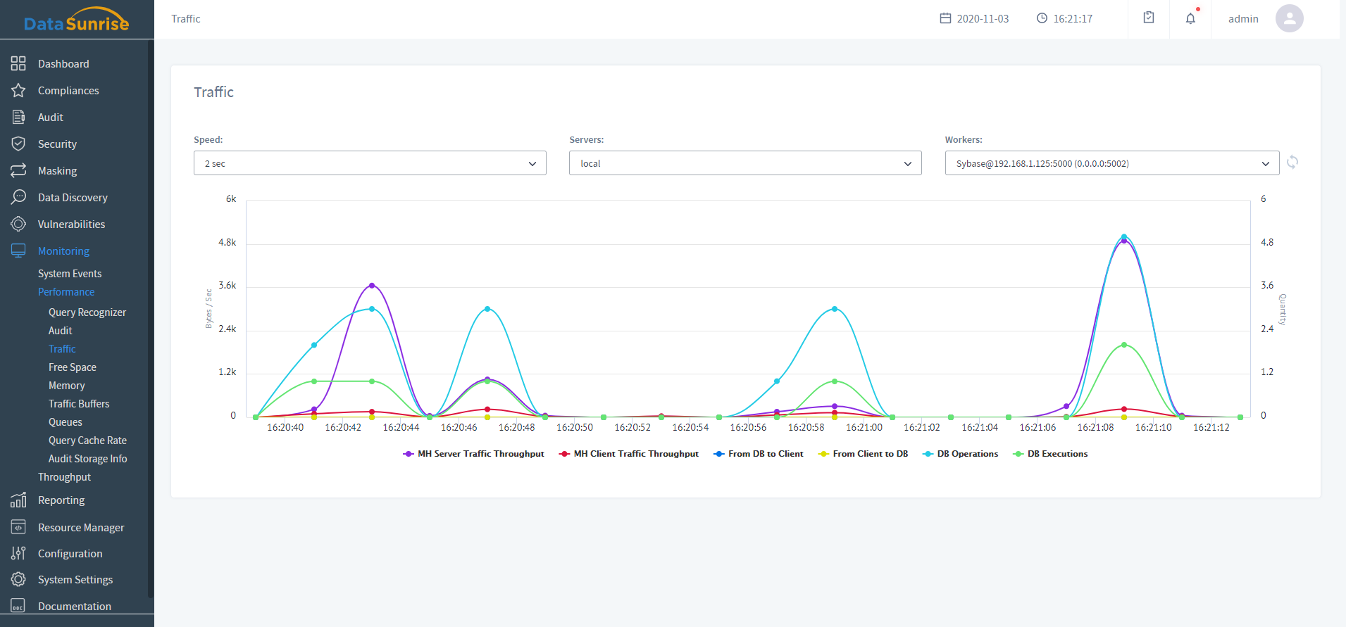Open the clipboard tasks icon in header
The height and width of the screenshot is (627, 1346).
tap(1149, 18)
